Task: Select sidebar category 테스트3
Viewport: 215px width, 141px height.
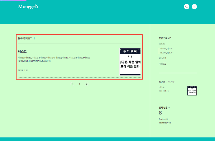Action: click(x=162, y=64)
